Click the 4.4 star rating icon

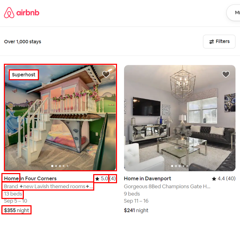[214, 179]
